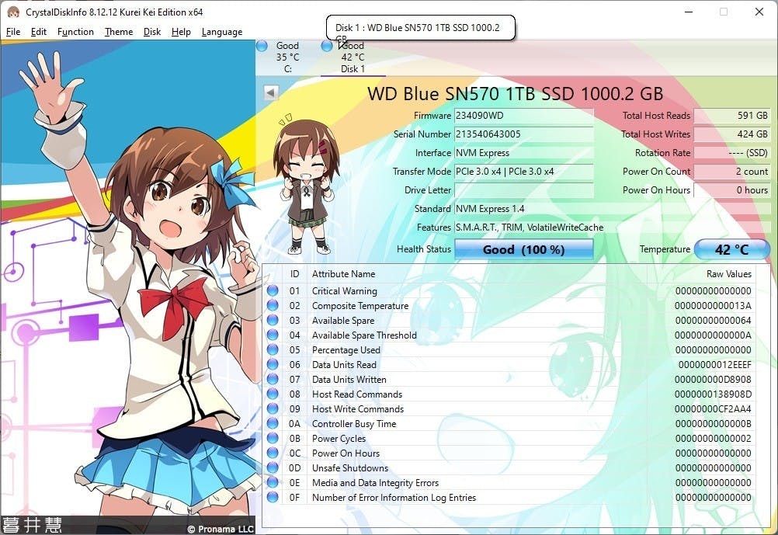Click the status orb for attribute 0C Power On Hours
The image size is (778, 535).
273,453
